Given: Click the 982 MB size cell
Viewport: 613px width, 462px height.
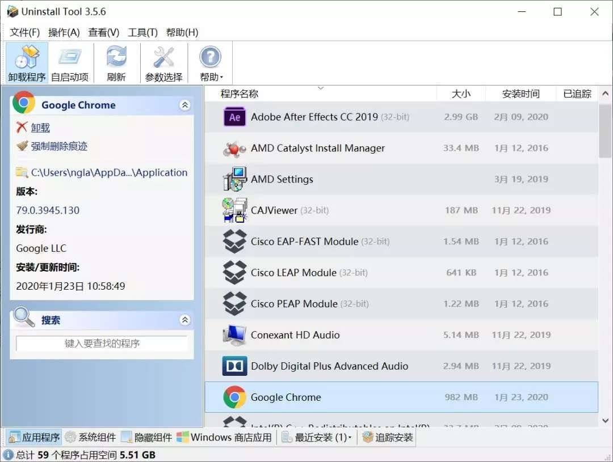Looking at the screenshot, I should pyautogui.click(x=461, y=397).
